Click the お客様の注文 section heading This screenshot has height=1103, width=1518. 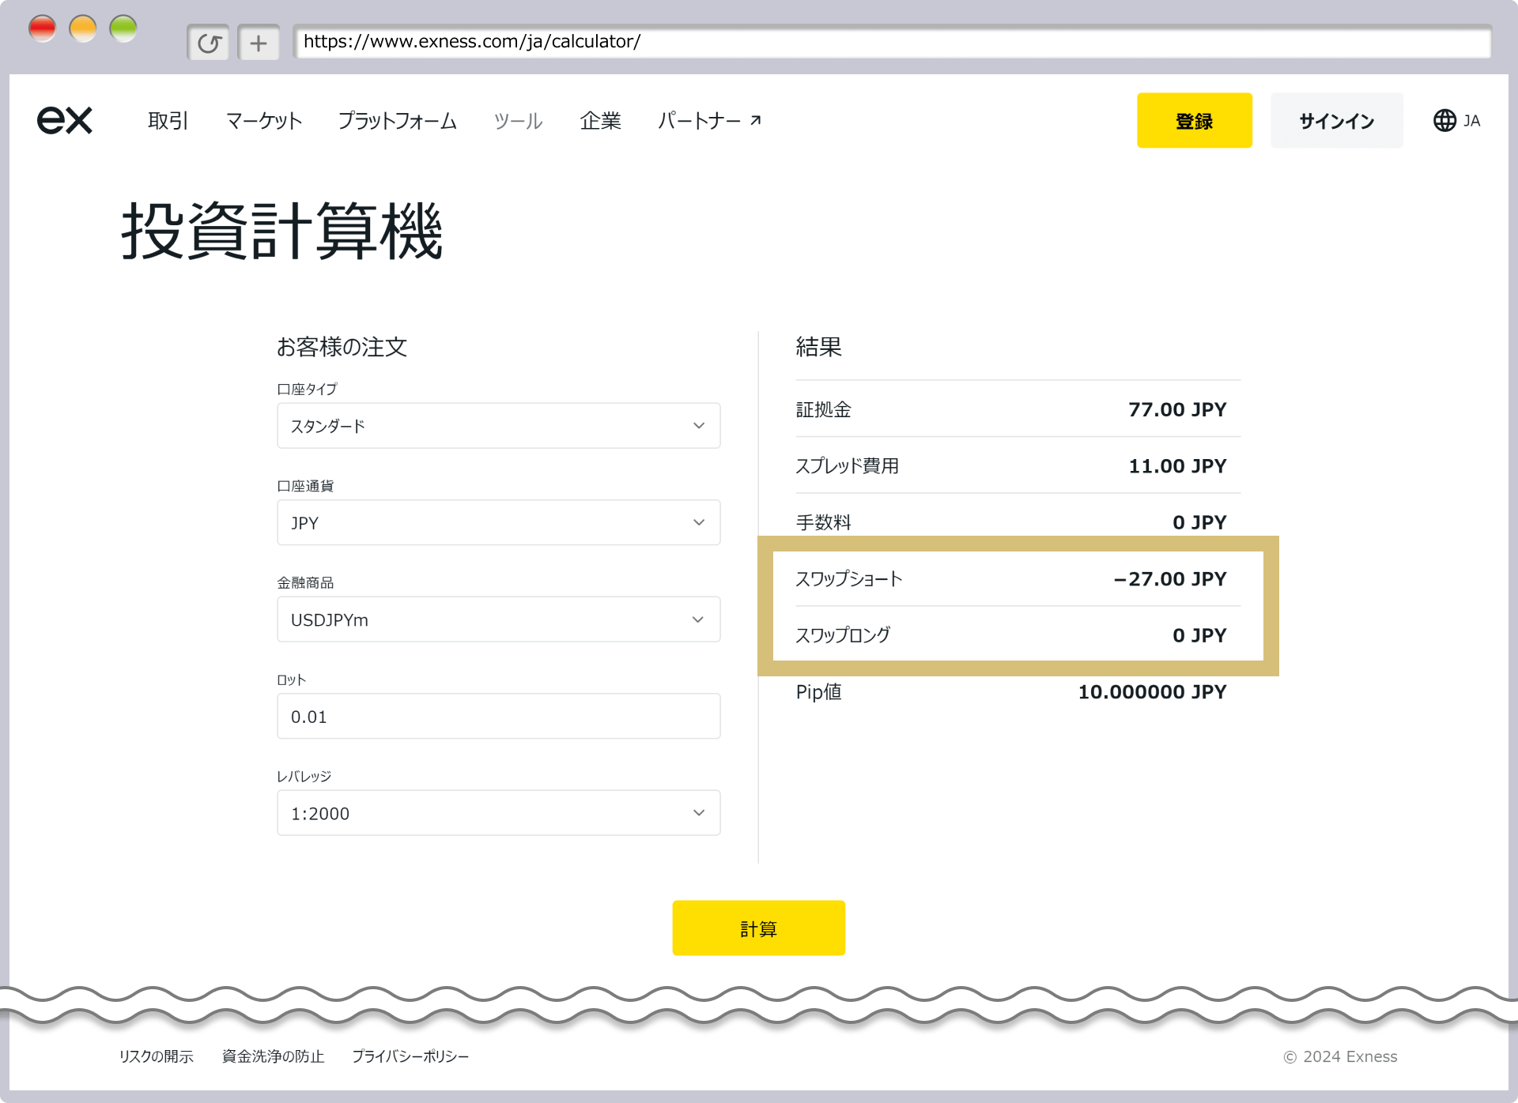342,347
